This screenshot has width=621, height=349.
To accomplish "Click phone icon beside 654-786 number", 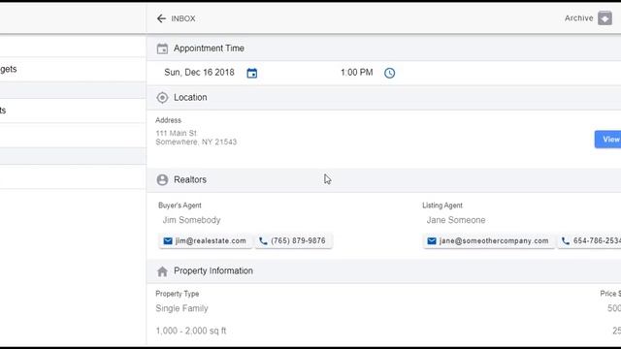I will point(566,241).
